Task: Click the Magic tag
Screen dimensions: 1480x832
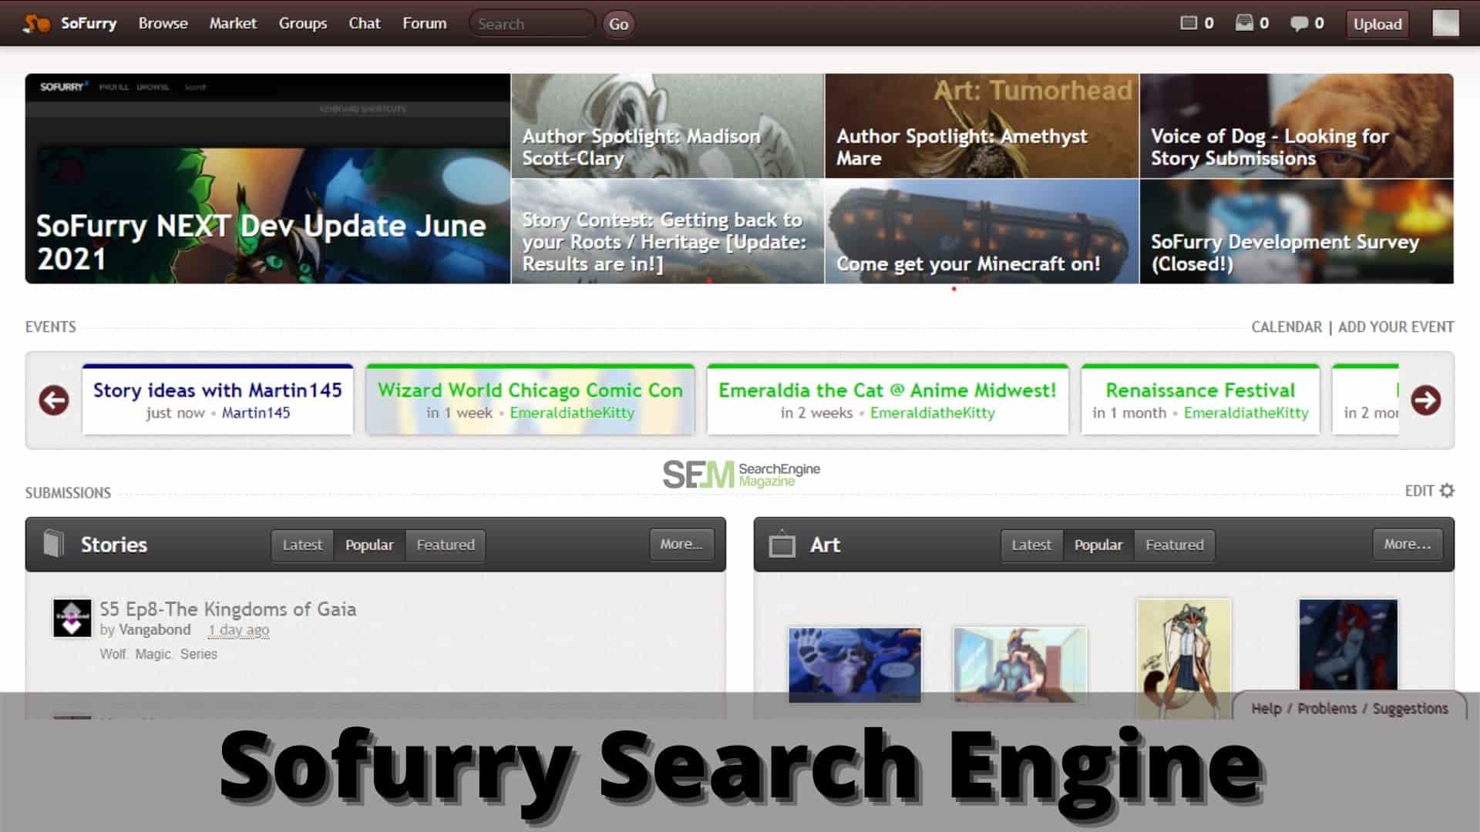Action: pyautogui.click(x=153, y=654)
